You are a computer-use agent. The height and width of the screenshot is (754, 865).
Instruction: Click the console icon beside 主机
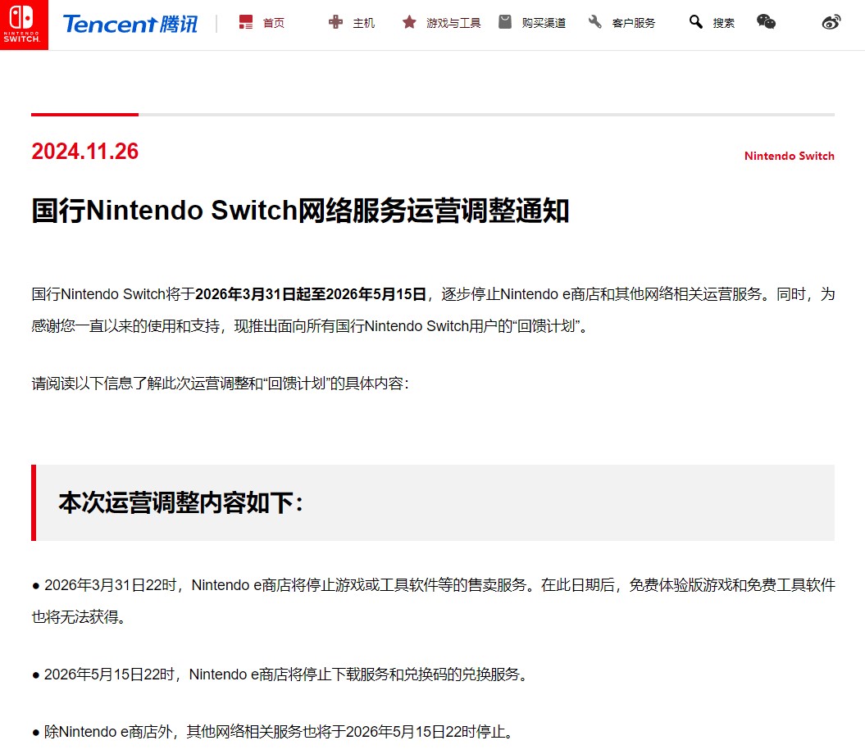335,22
